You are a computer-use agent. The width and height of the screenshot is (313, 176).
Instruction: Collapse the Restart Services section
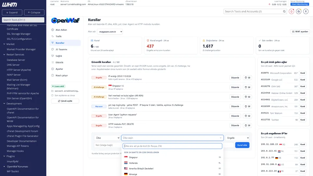(4, 54)
